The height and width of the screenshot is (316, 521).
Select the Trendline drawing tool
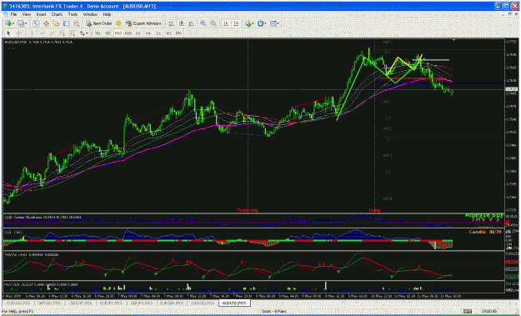[53, 33]
